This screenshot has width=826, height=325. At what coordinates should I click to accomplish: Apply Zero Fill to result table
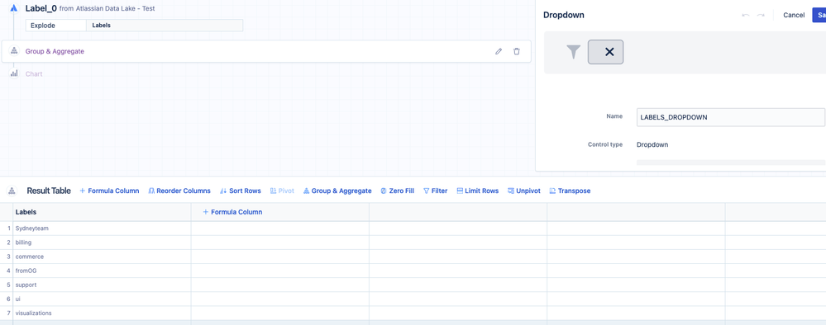point(397,191)
